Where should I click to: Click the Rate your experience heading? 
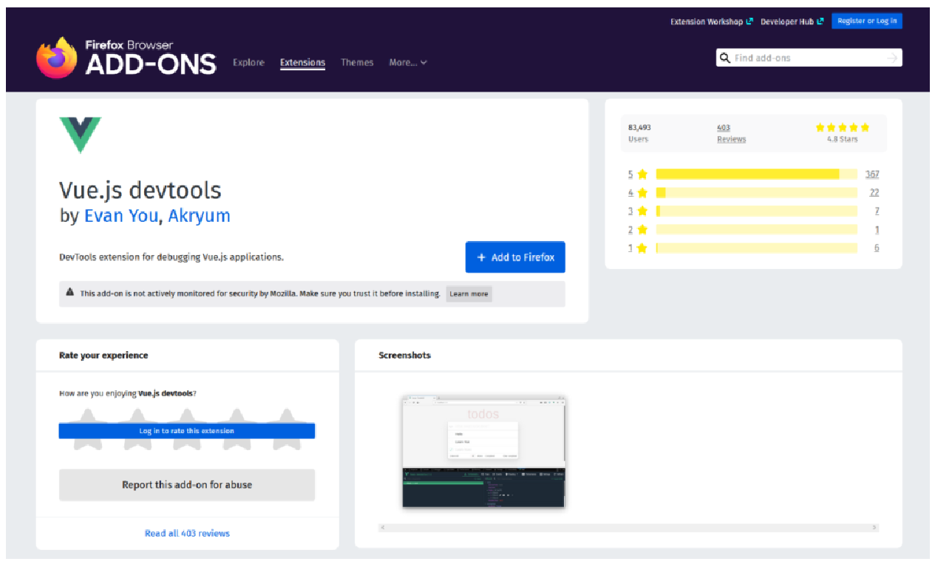coord(103,356)
